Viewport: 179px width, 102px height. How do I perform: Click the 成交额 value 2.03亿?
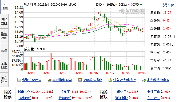[x=168, y=44]
